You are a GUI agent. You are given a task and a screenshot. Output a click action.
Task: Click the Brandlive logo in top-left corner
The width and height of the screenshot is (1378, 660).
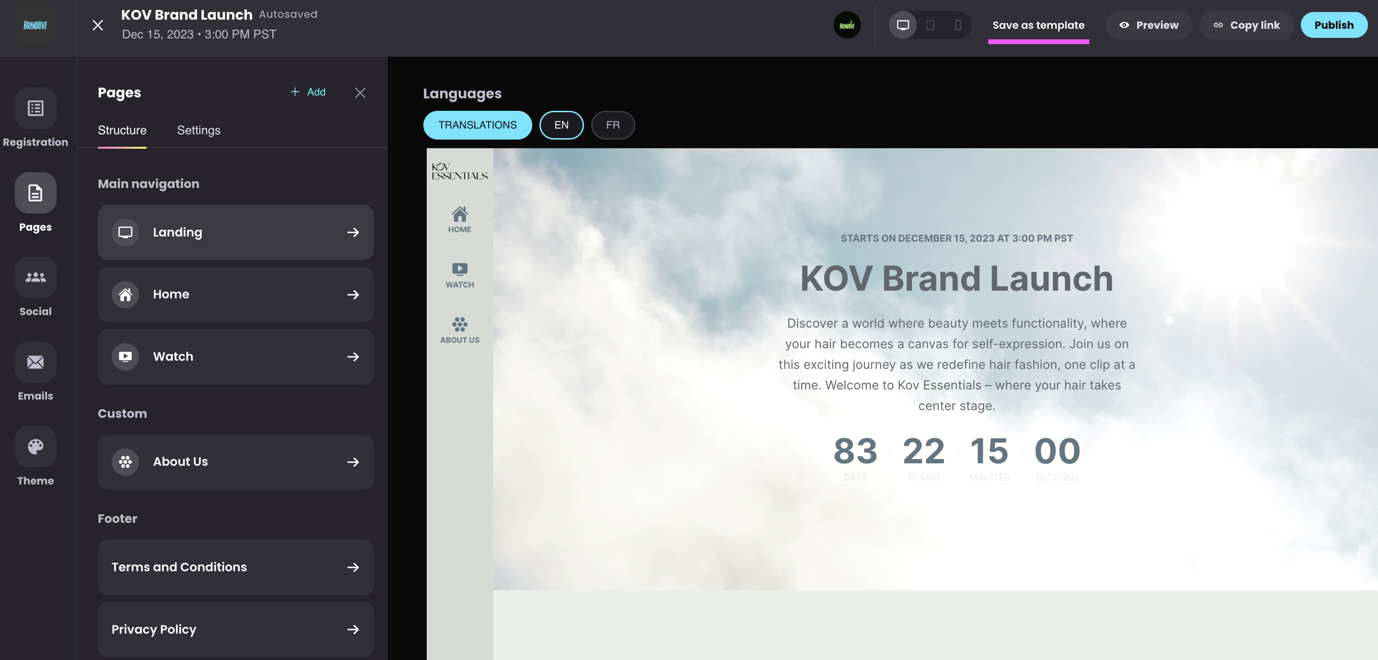click(x=35, y=25)
